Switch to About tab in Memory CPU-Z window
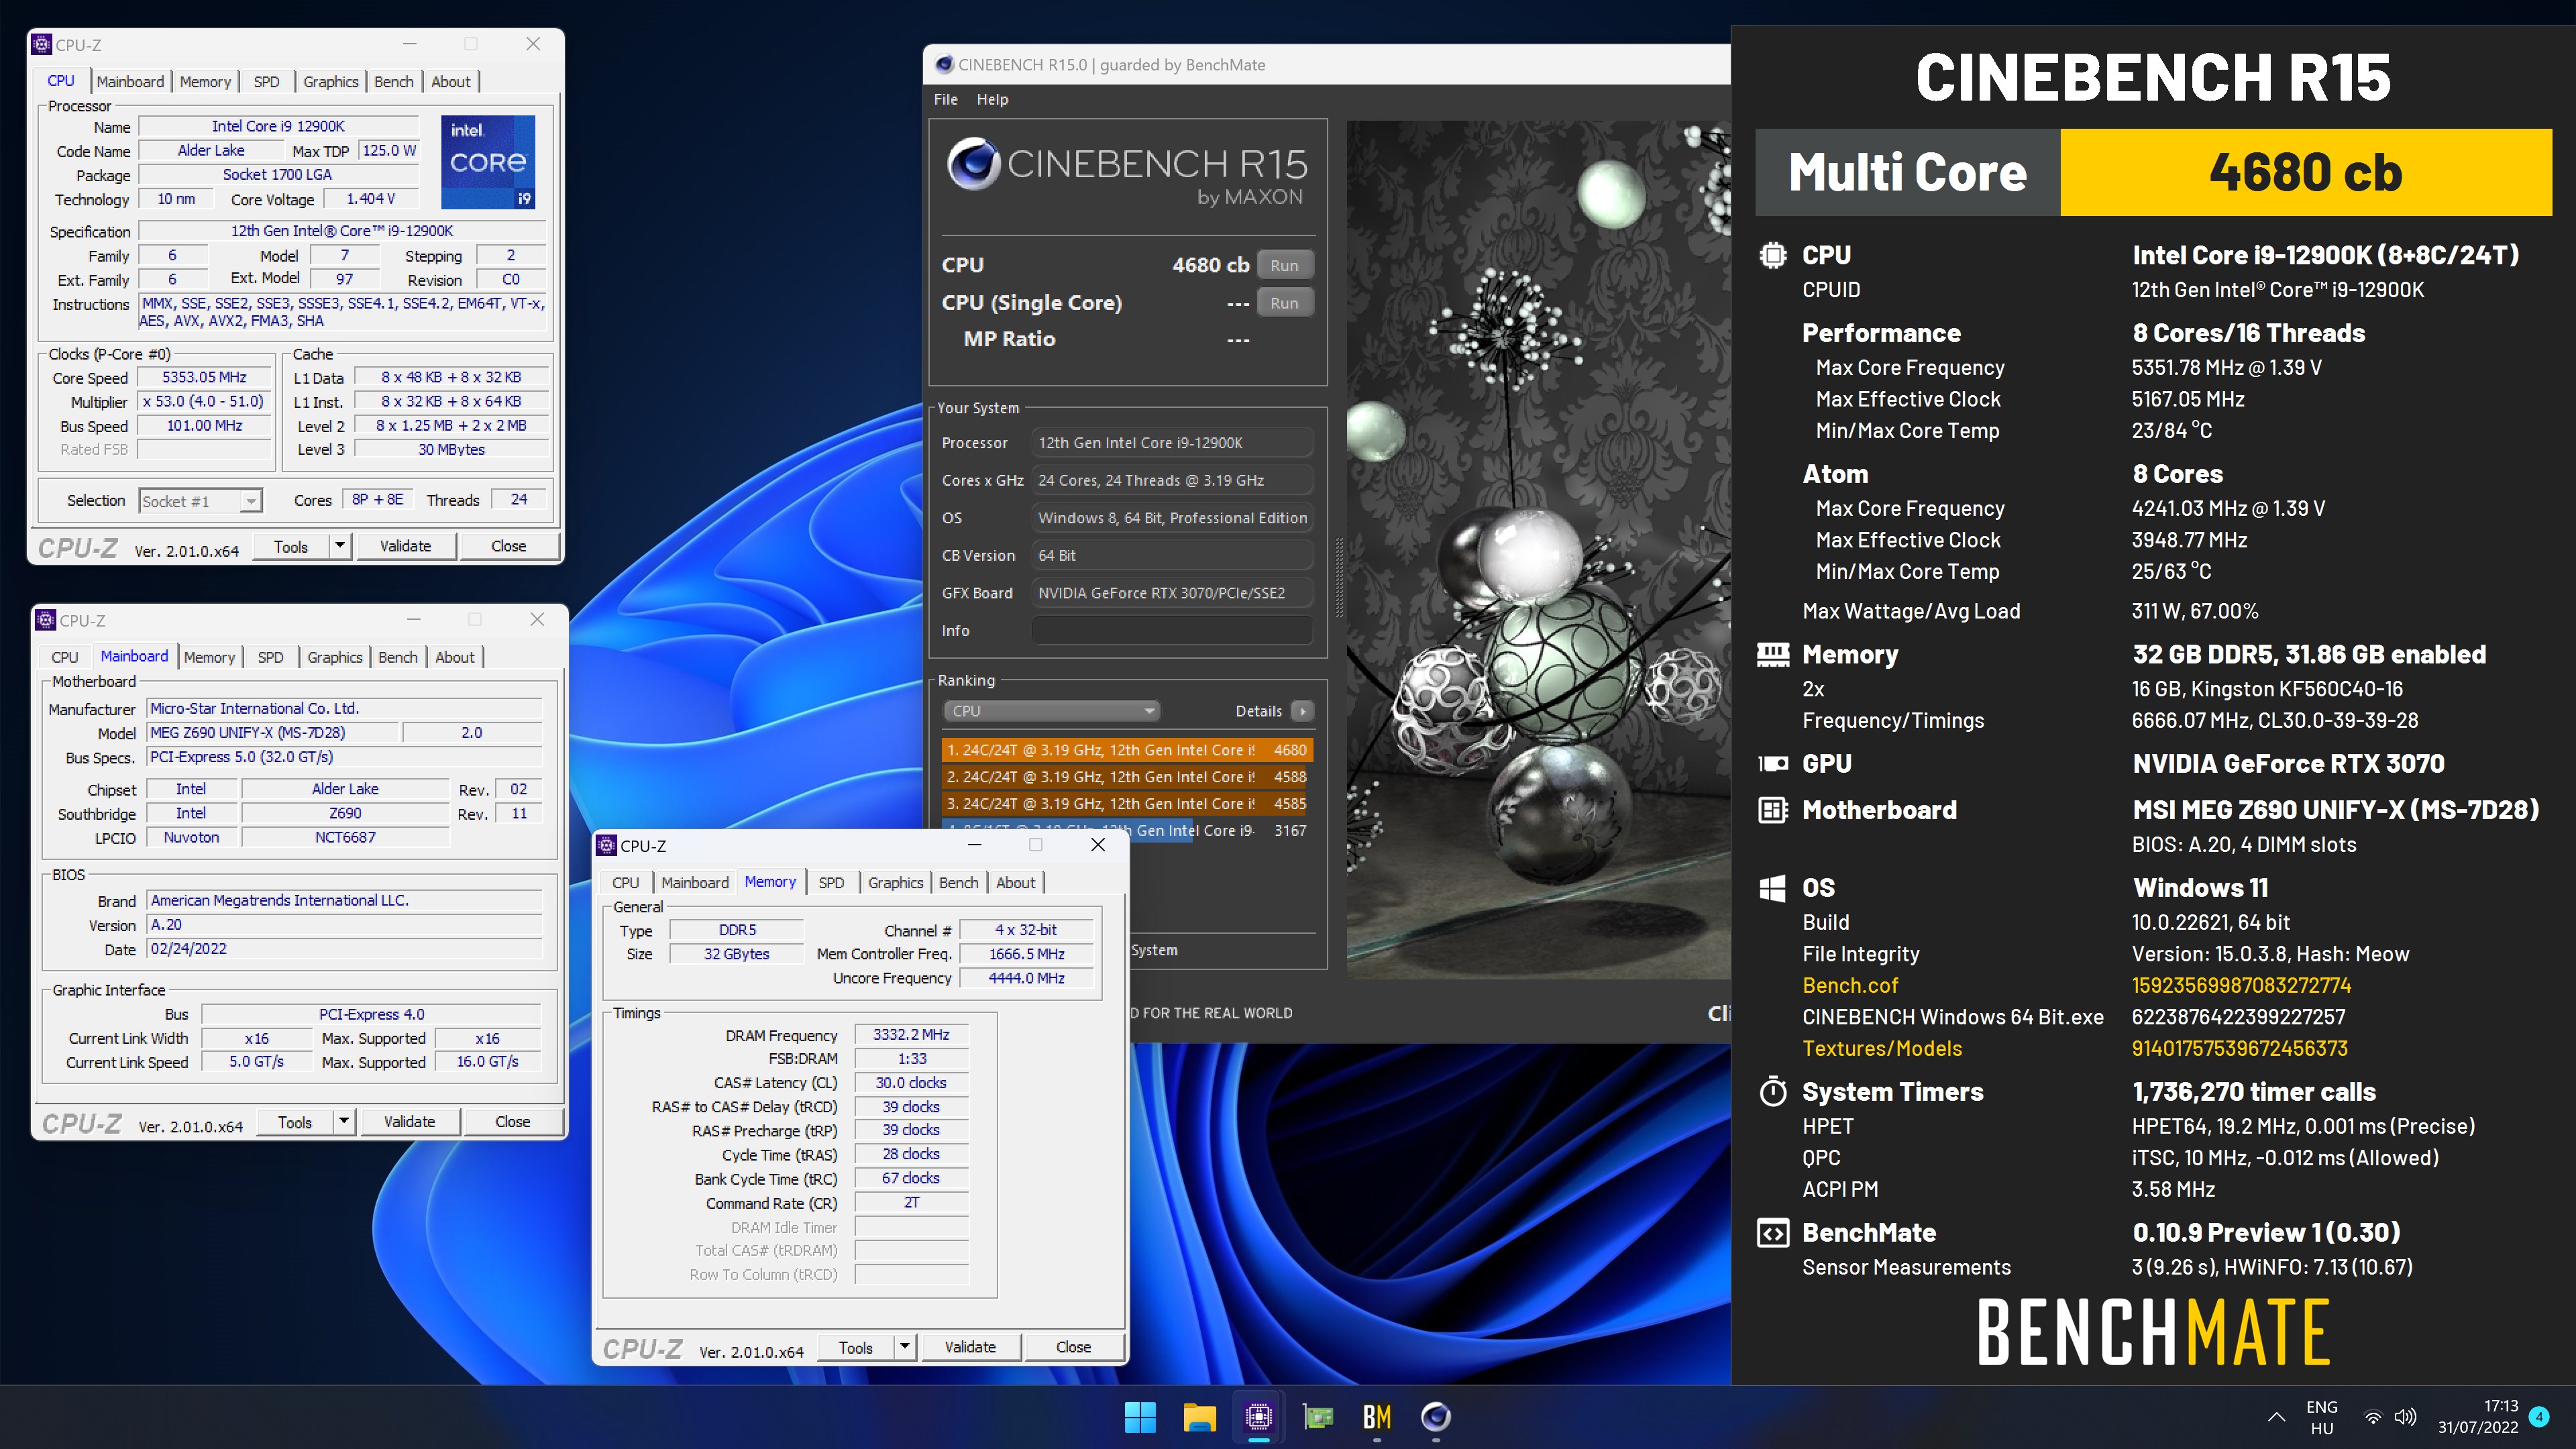2576x1449 pixels. pos(1016,882)
